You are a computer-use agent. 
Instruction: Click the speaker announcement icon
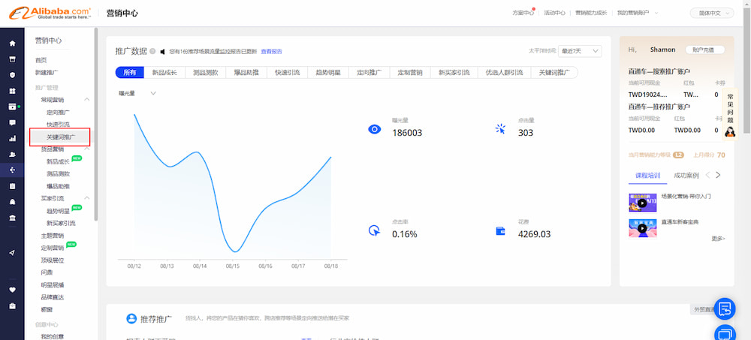162,51
